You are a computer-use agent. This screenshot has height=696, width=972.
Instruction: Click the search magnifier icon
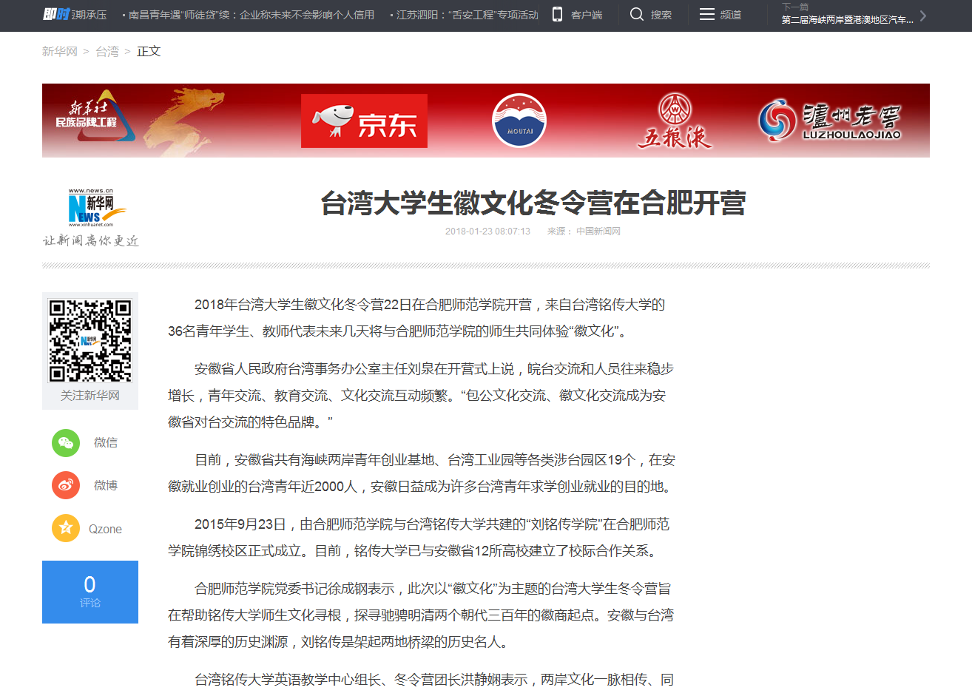(636, 15)
